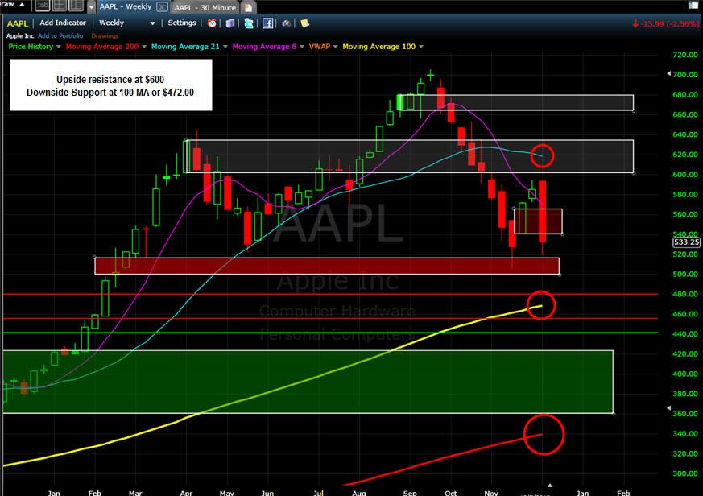This screenshot has height=496, width=703.
Task: Open the Price History dropdown arrow
Action: [x=58, y=47]
